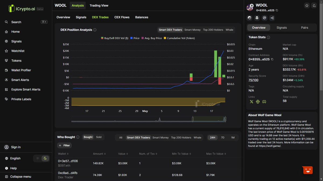Switch to light theme sun icon

(38, 158)
